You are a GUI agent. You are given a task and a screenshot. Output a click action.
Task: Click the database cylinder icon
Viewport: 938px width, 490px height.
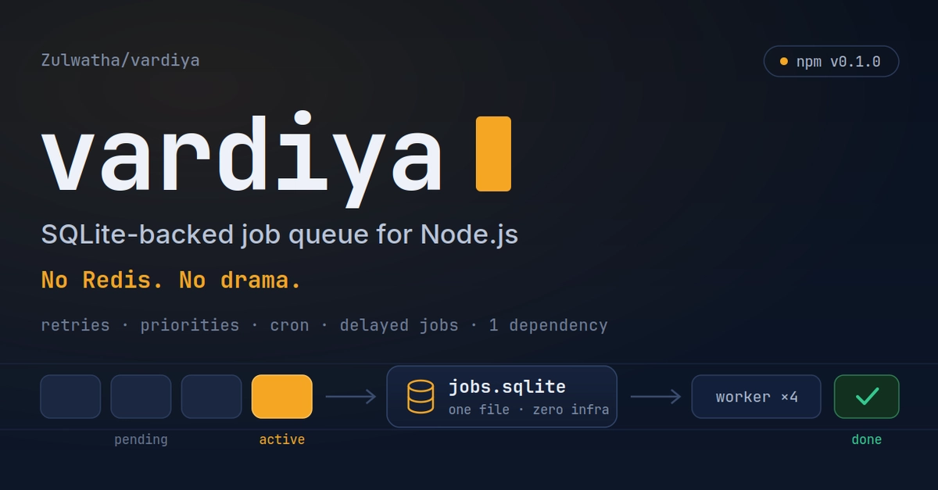[420, 397]
